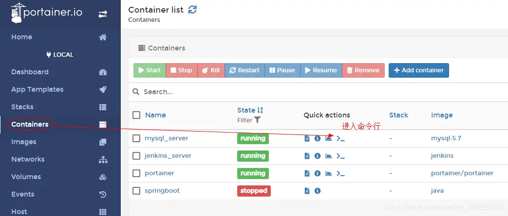Open Containers in sidebar
This screenshot has height=216, width=508.
(60, 124)
